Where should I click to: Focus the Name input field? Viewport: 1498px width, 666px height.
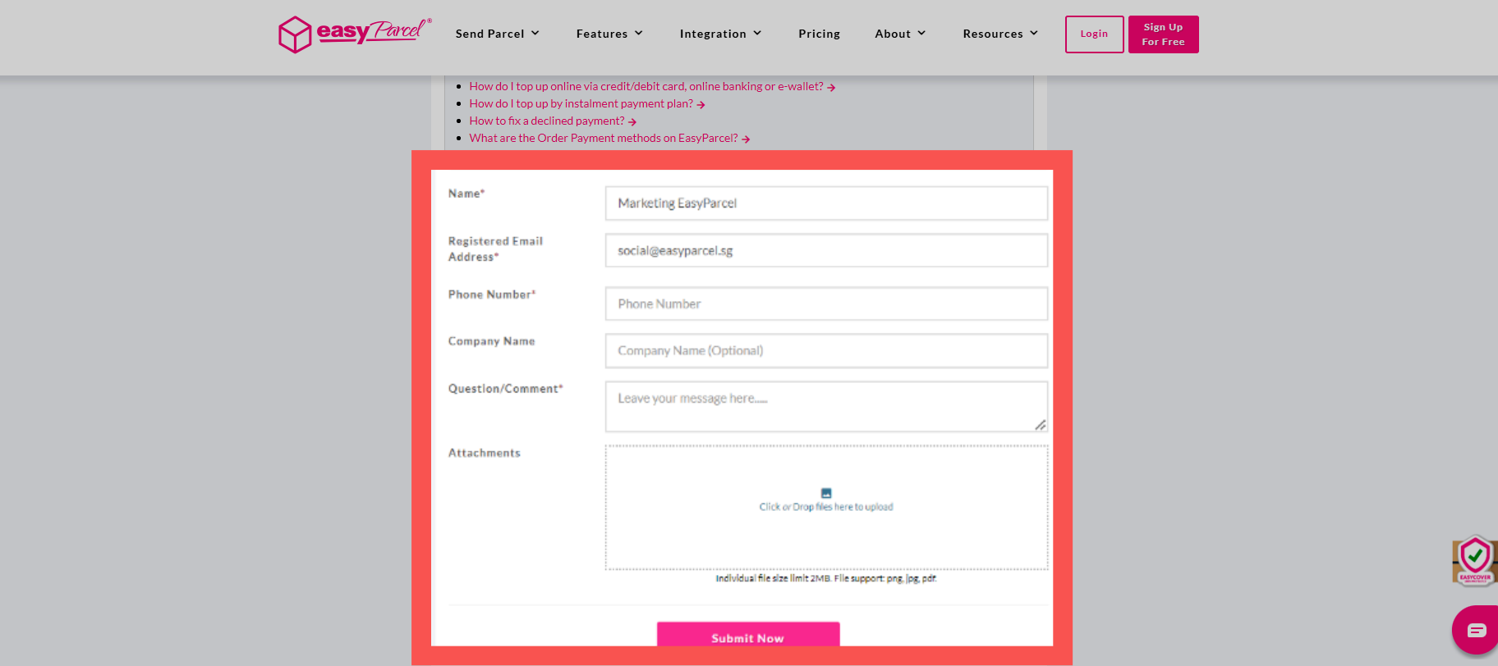[x=826, y=203]
